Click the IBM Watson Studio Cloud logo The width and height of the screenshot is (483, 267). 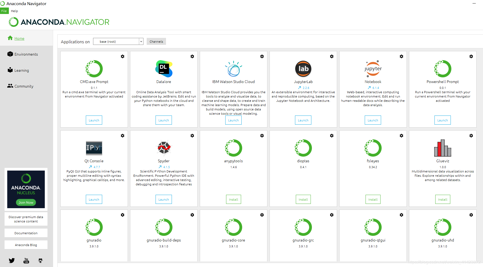pyautogui.click(x=234, y=69)
